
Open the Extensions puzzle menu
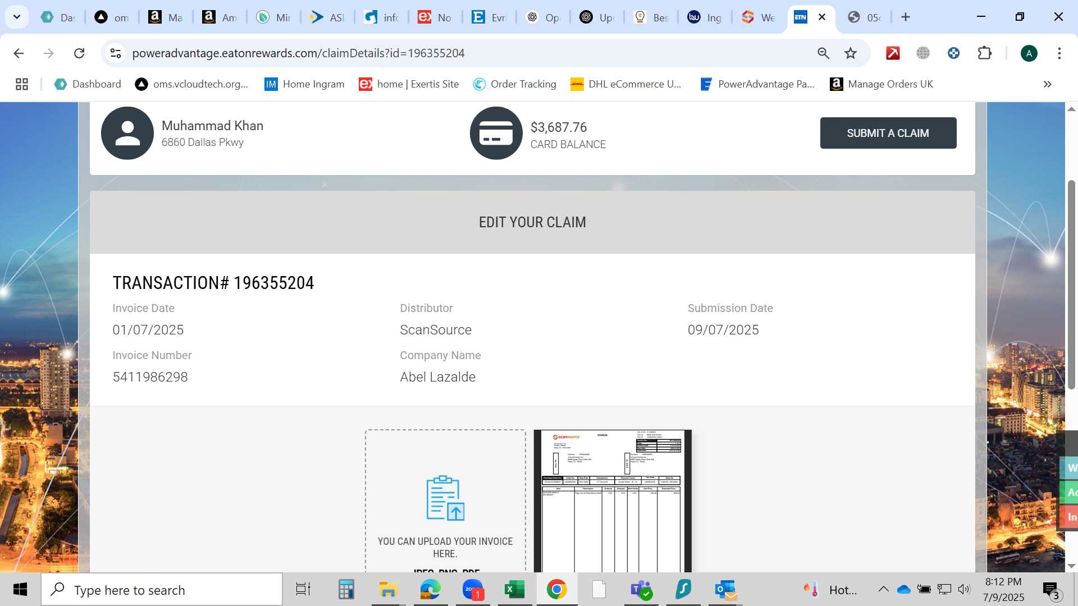point(984,53)
